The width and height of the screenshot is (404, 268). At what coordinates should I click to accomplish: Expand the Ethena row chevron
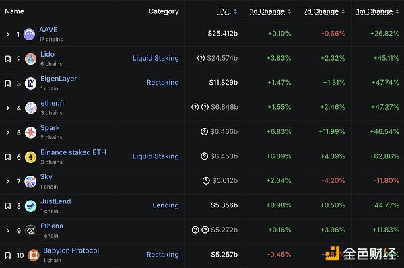pyautogui.click(x=7, y=231)
